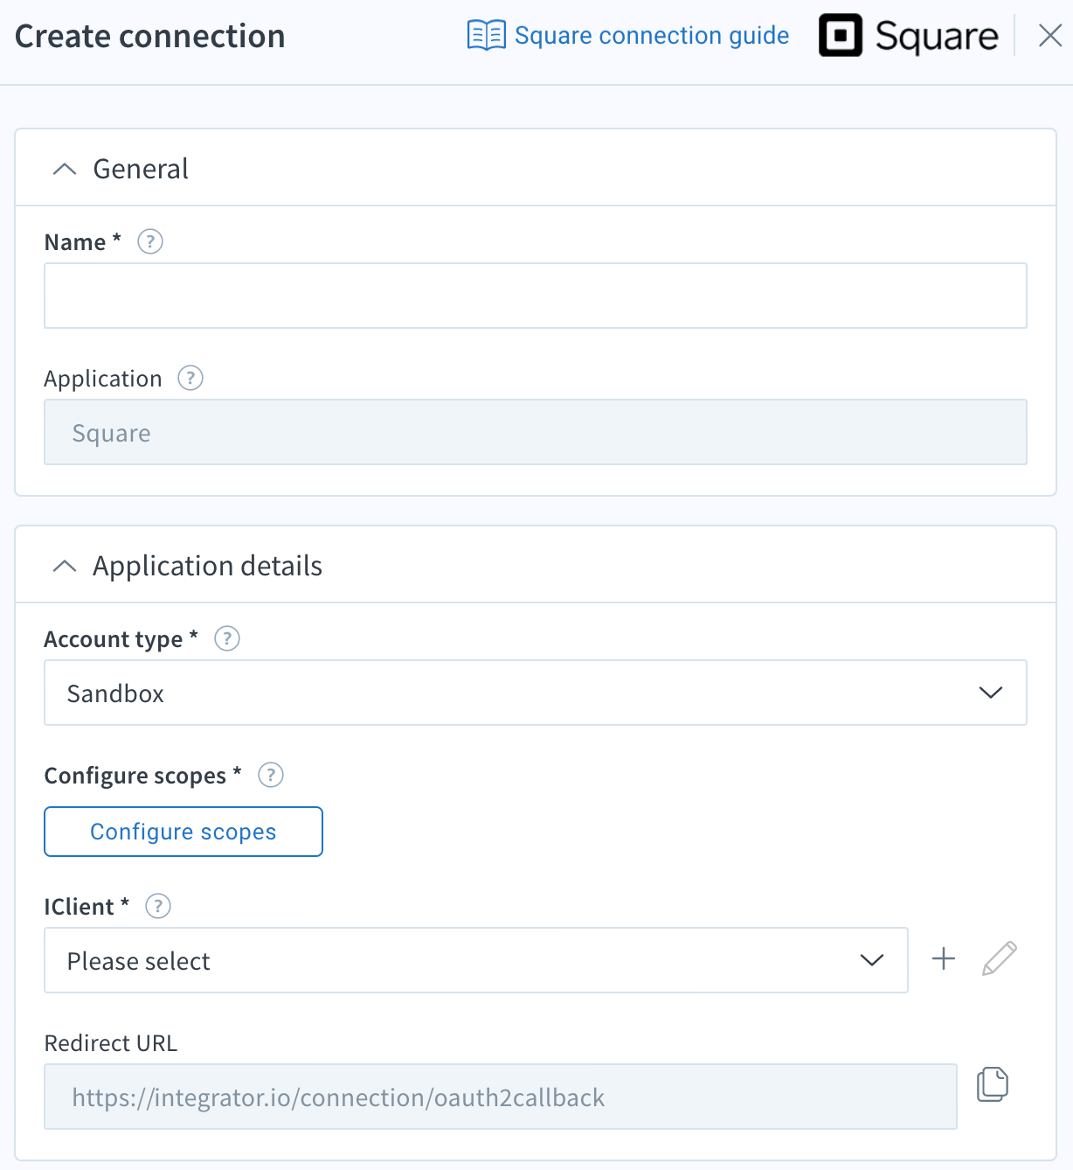Screen dimensions: 1073x1170
Task: Click the Square logo in the header
Action: [907, 35]
